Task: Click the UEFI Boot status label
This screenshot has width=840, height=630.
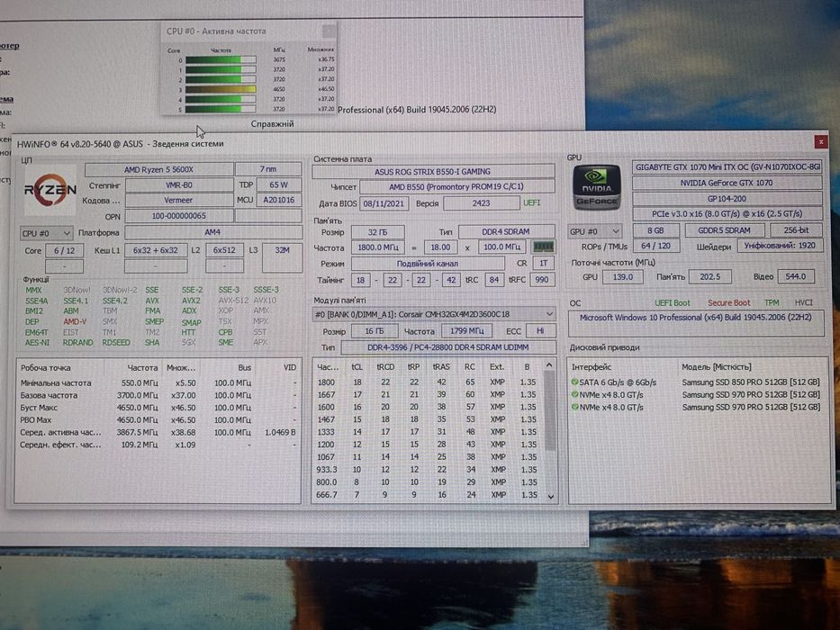Action: click(x=673, y=303)
